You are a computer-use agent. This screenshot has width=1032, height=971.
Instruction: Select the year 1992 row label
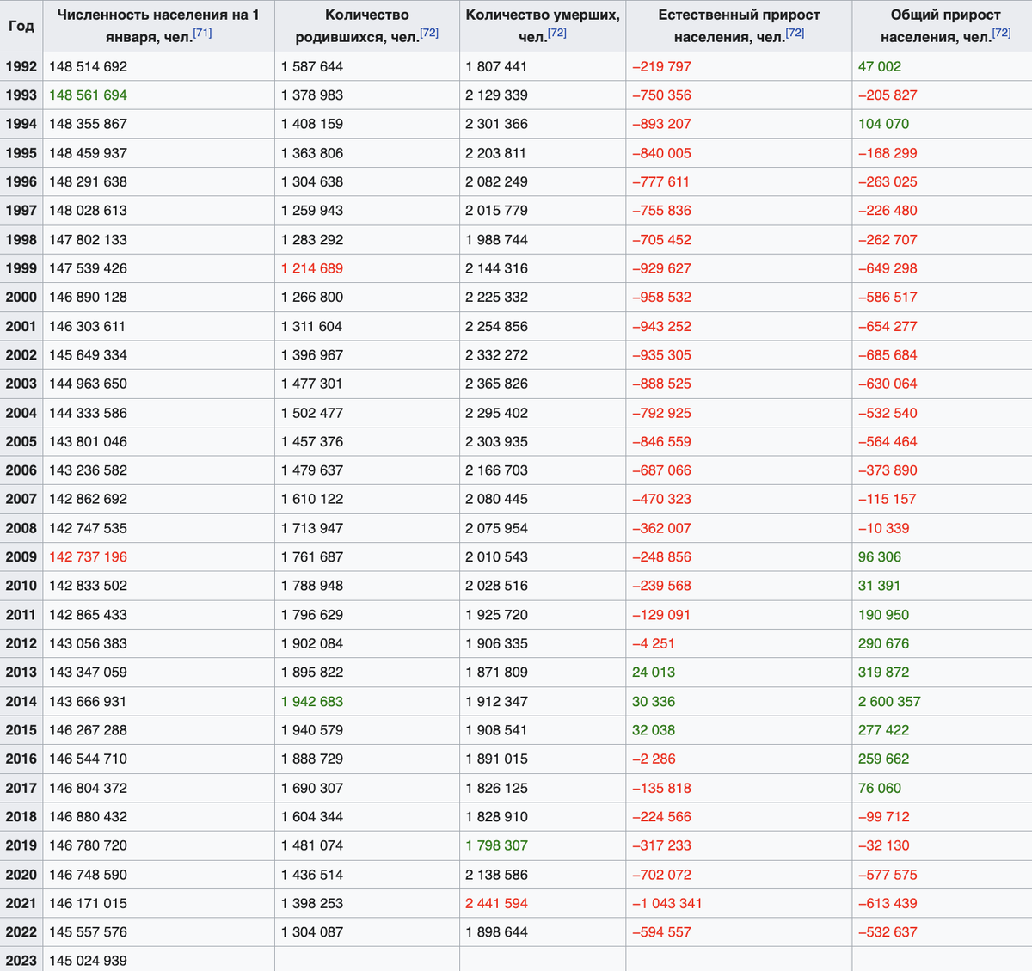21,66
